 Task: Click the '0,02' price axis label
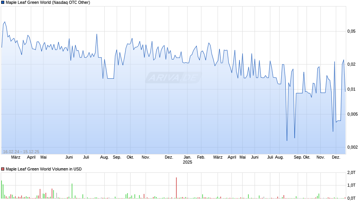click(351, 64)
